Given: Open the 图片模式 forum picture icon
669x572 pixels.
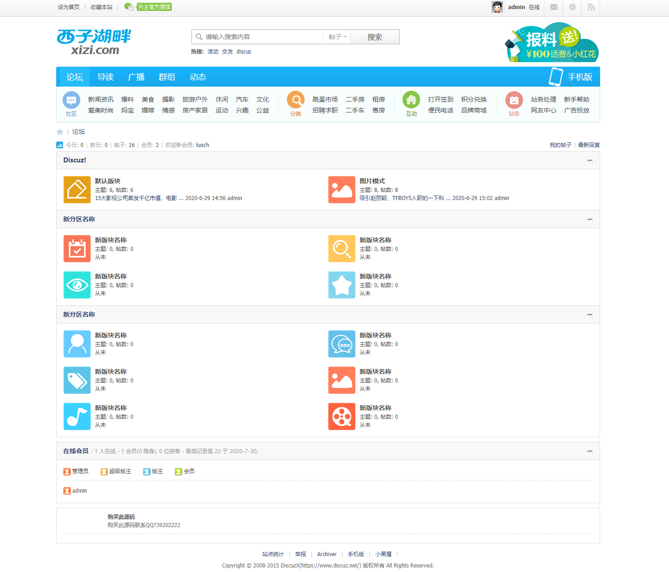Looking at the screenshot, I should 342,190.
